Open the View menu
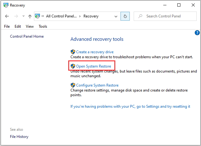Image resolution: width=201 pixels, height=146 pixels. (30, 26)
